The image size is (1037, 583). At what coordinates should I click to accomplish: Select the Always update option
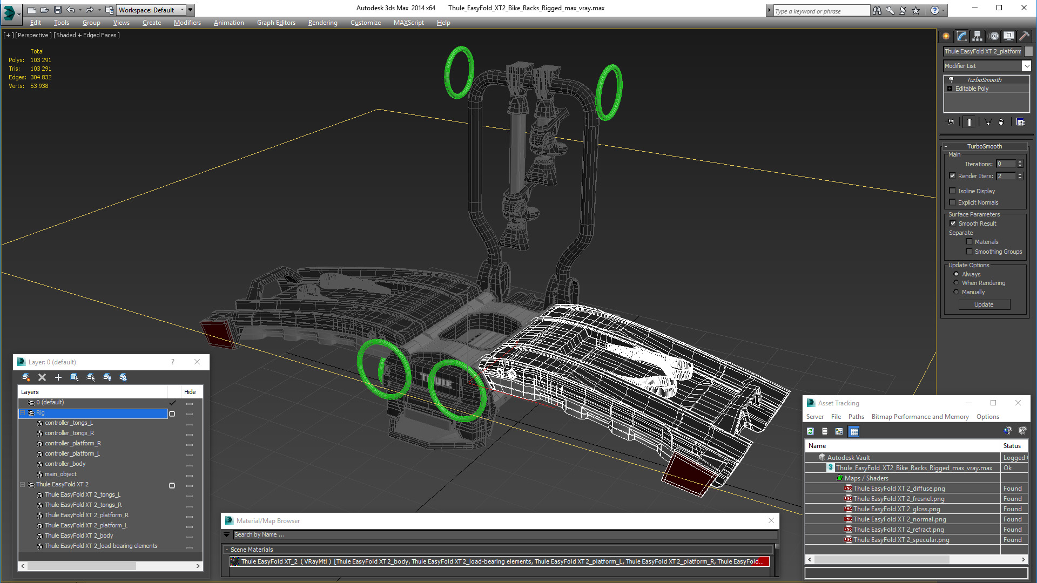click(x=956, y=274)
